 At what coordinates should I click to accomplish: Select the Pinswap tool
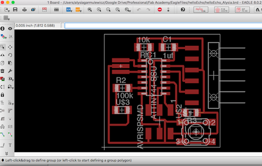click(x=2, y=87)
